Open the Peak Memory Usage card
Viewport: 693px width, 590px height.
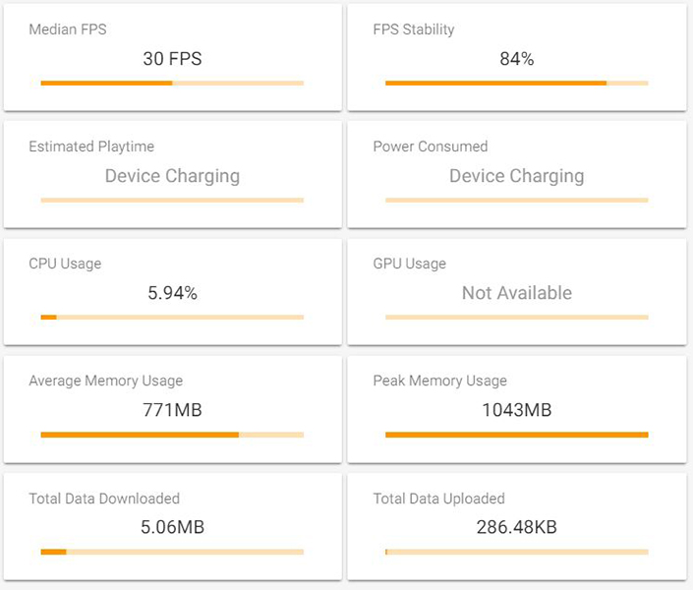[x=517, y=409]
